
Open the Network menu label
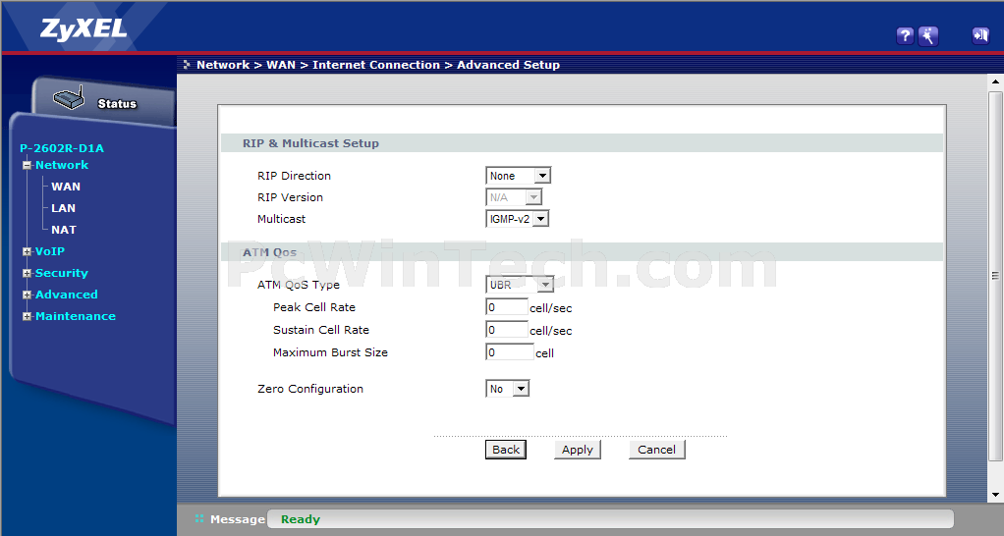(x=62, y=165)
